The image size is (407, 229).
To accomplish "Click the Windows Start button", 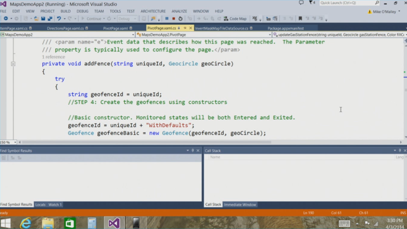I will pyautogui.click(x=6, y=223).
